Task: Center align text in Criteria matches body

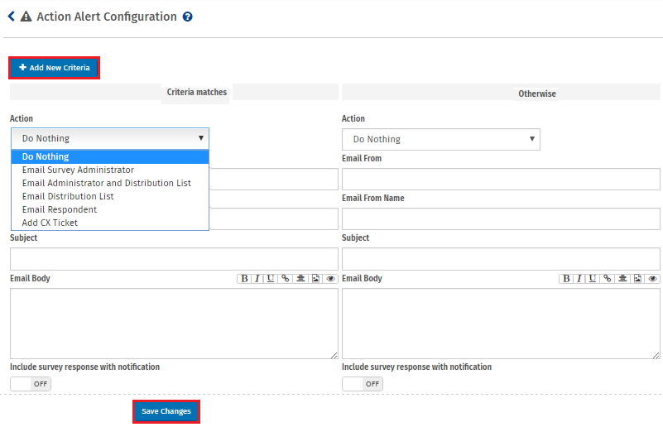Action: (300, 278)
